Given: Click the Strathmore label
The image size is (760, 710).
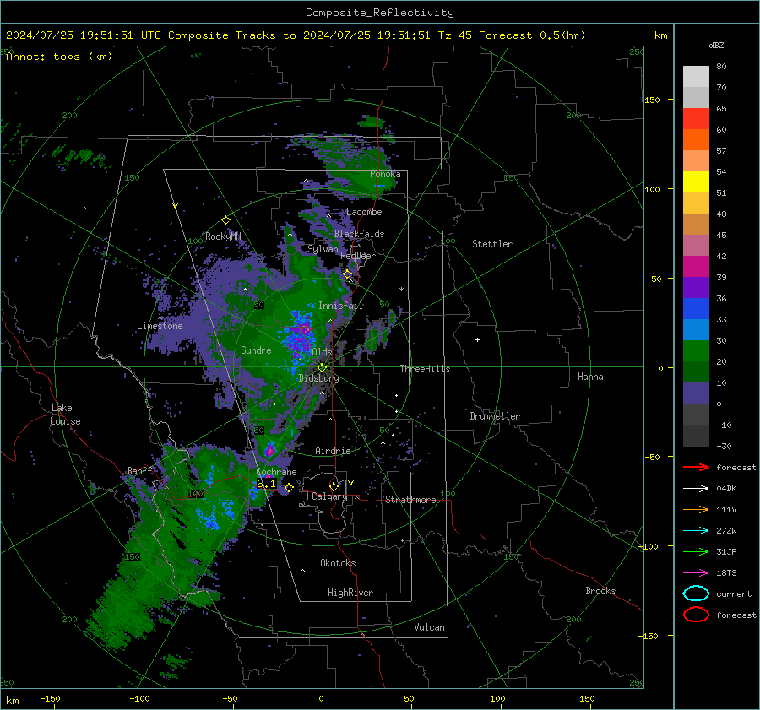Looking at the screenshot, I should click(410, 500).
